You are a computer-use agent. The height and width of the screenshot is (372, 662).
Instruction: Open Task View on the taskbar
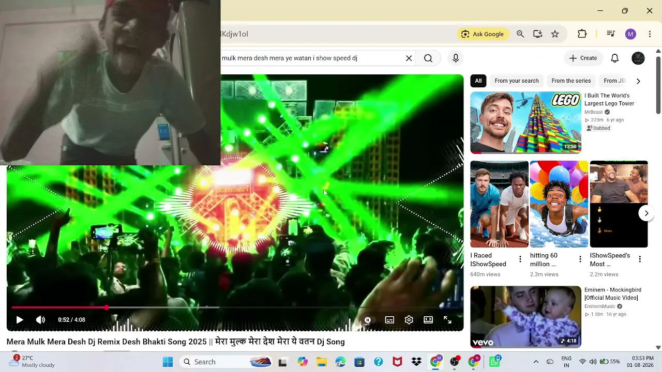pos(282,362)
